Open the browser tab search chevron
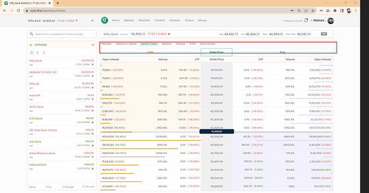369x193 pixels. 326,3
